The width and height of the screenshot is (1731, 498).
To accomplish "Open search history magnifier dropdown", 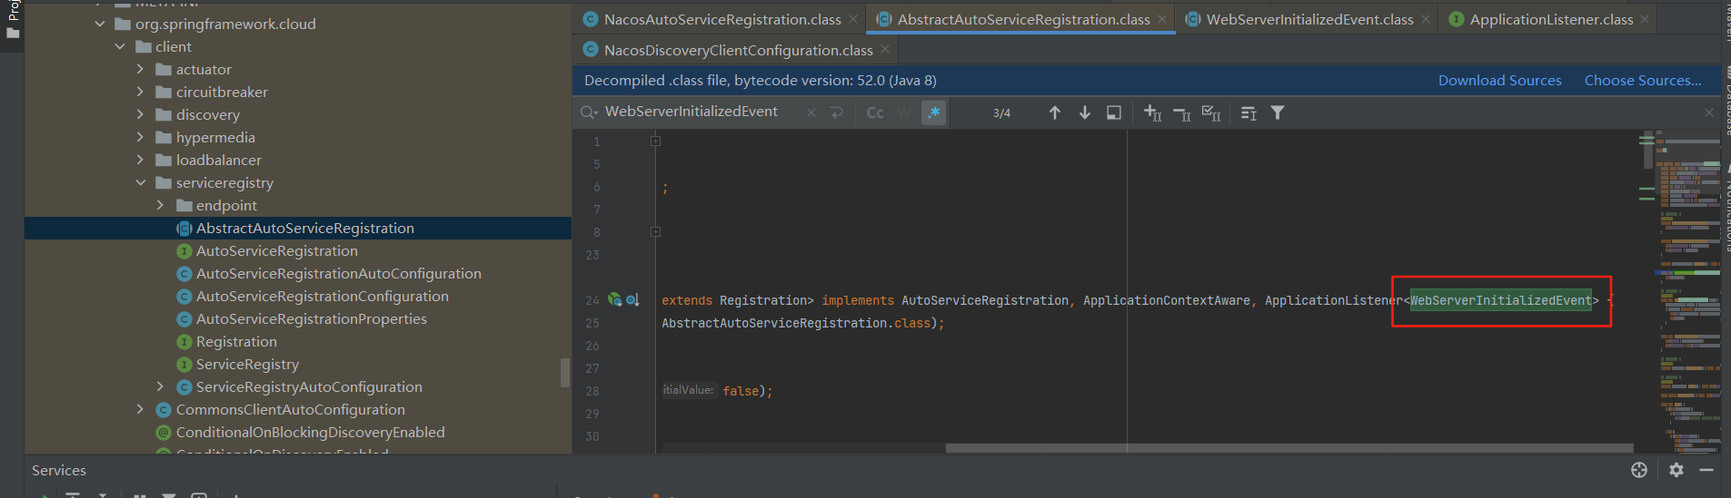I will [589, 112].
